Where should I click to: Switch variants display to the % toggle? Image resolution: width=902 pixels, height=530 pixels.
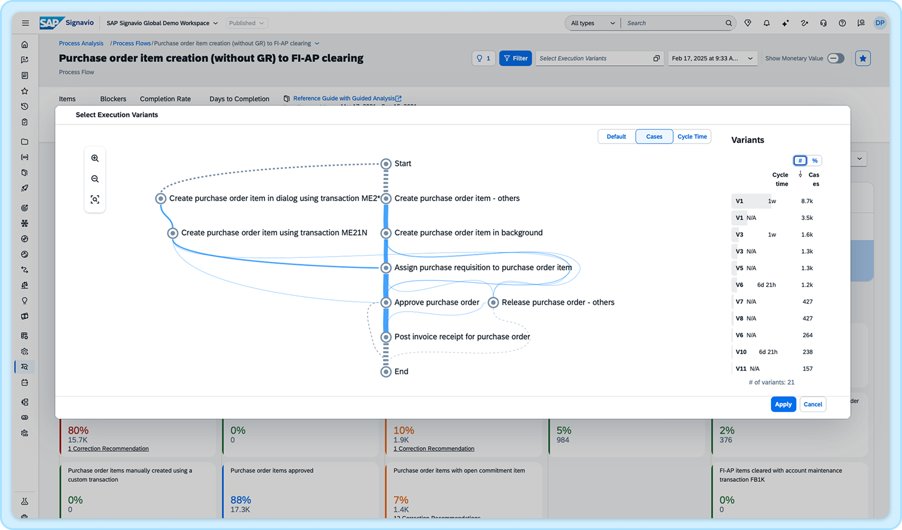tap(815, 161)
